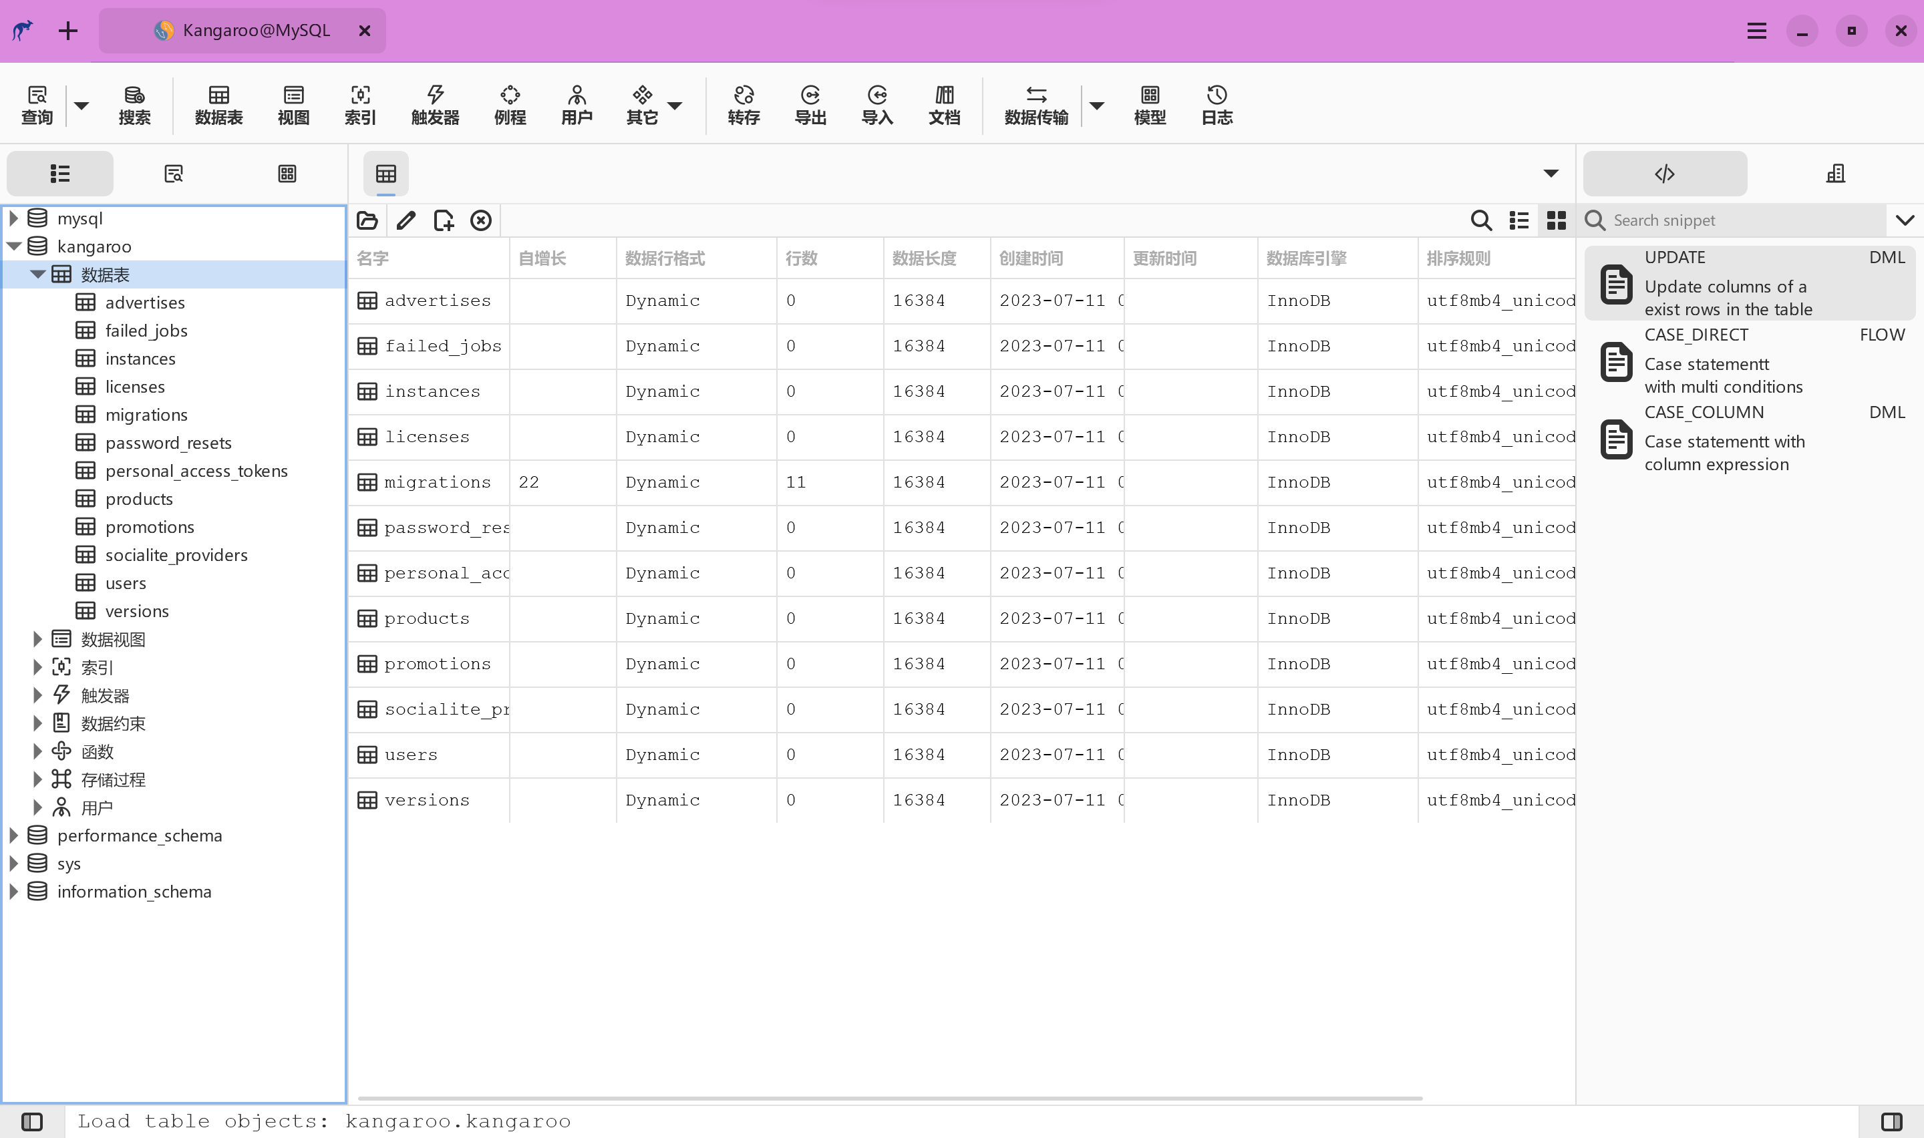Toggle the list view layout button
The width and height of the screenshot is (1924, 1138).
(1519, 220)
